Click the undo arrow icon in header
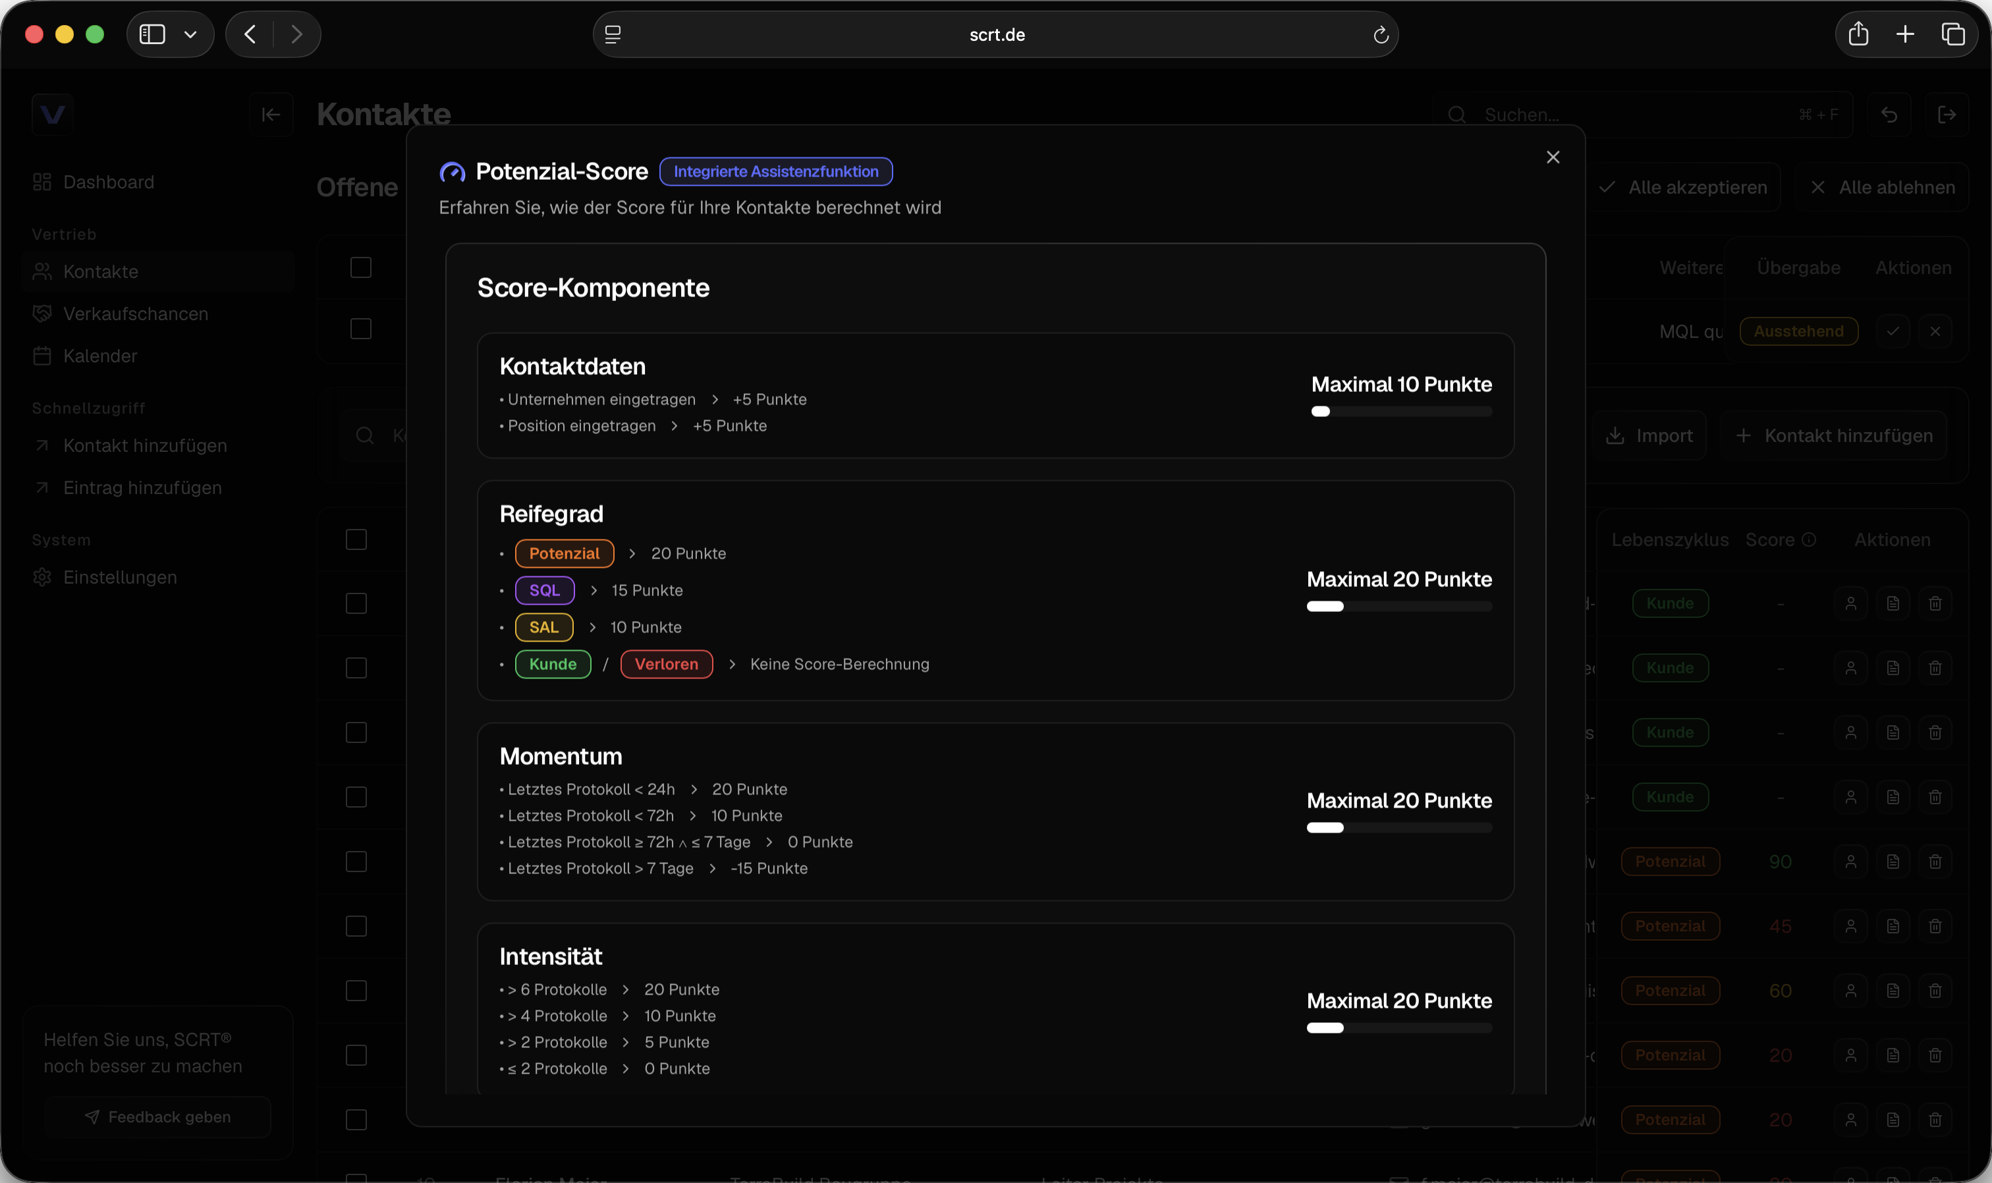Viewport: 1992px width, 1183px height. click(x=1889, y=115)
